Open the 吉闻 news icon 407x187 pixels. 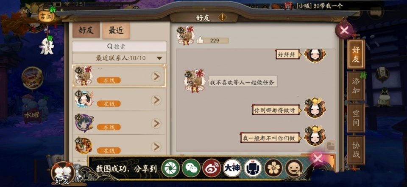coord(46,16)
